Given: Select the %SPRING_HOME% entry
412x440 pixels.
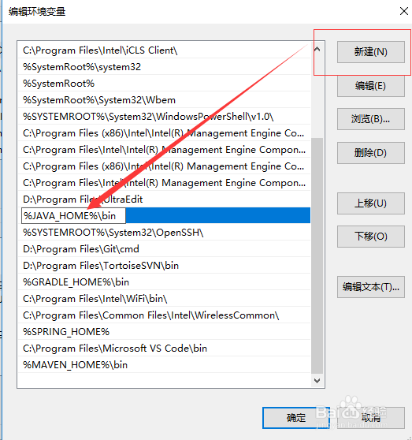Looking at the screenshot, I should [x=164, y=332].
